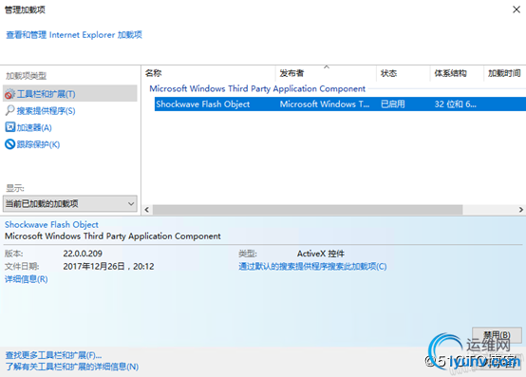Select 跟踪保护(K) add-on type

(38, 144)
